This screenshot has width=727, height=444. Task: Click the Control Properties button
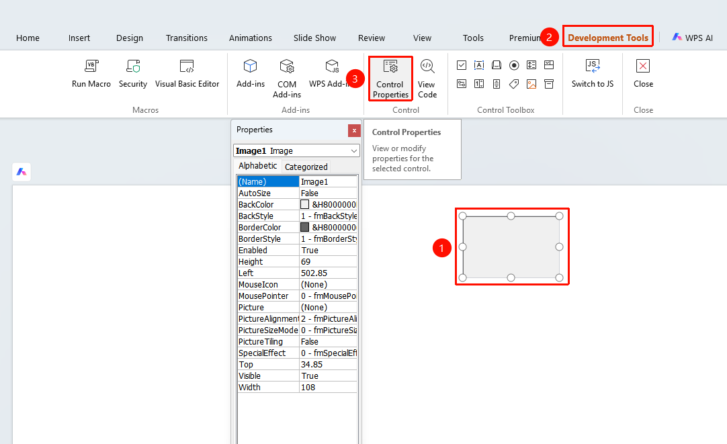(x=390, y=79)
